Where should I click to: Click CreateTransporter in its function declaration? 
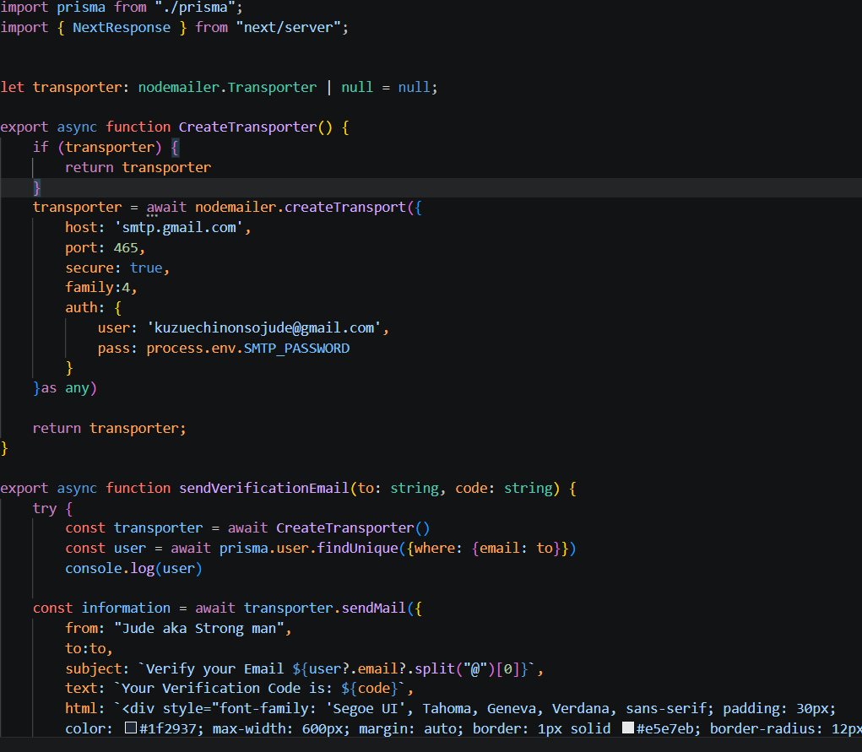click(248, 127)
